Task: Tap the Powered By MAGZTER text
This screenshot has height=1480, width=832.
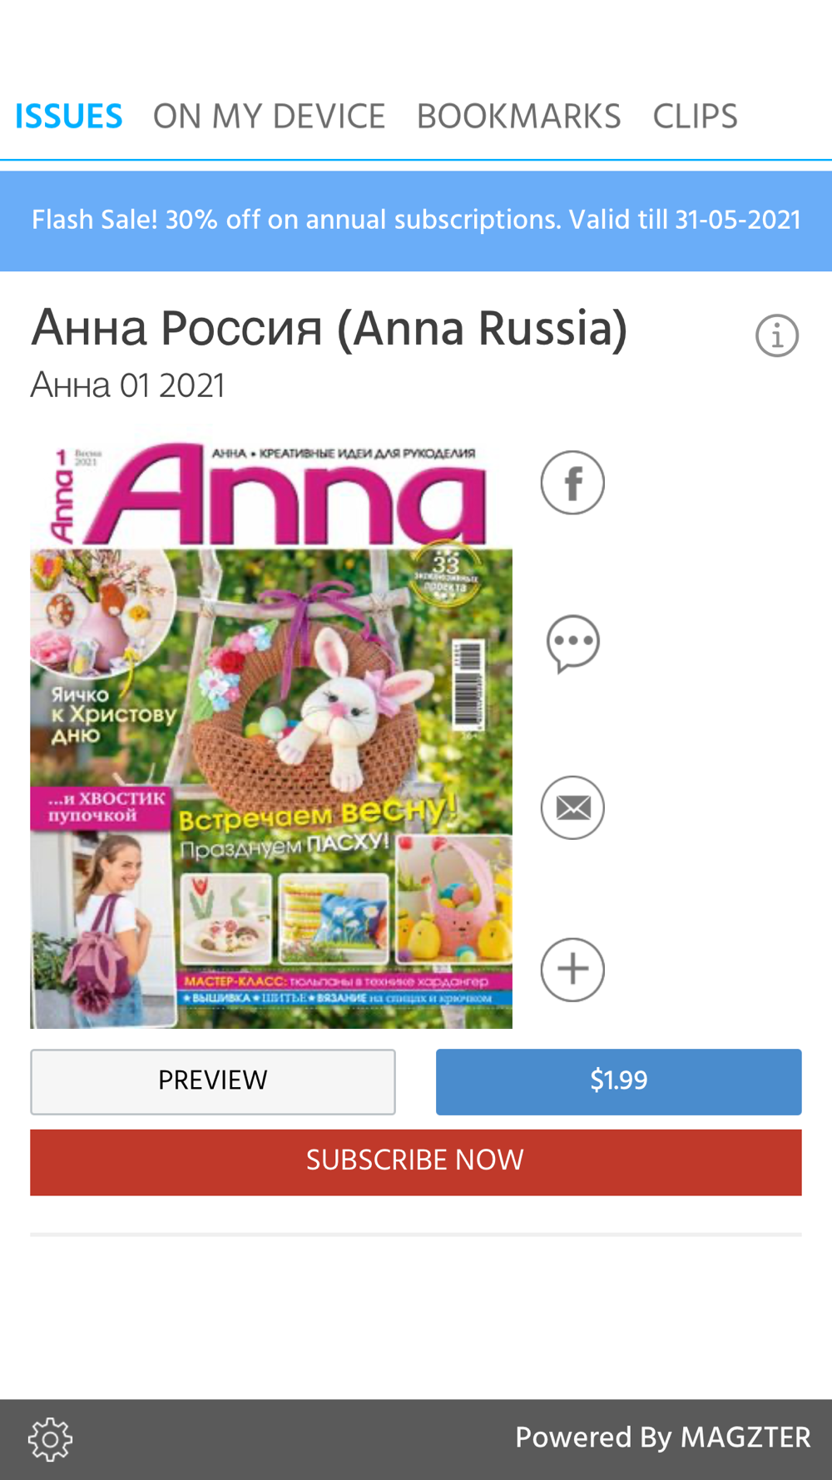Action: click(662, 1438)
